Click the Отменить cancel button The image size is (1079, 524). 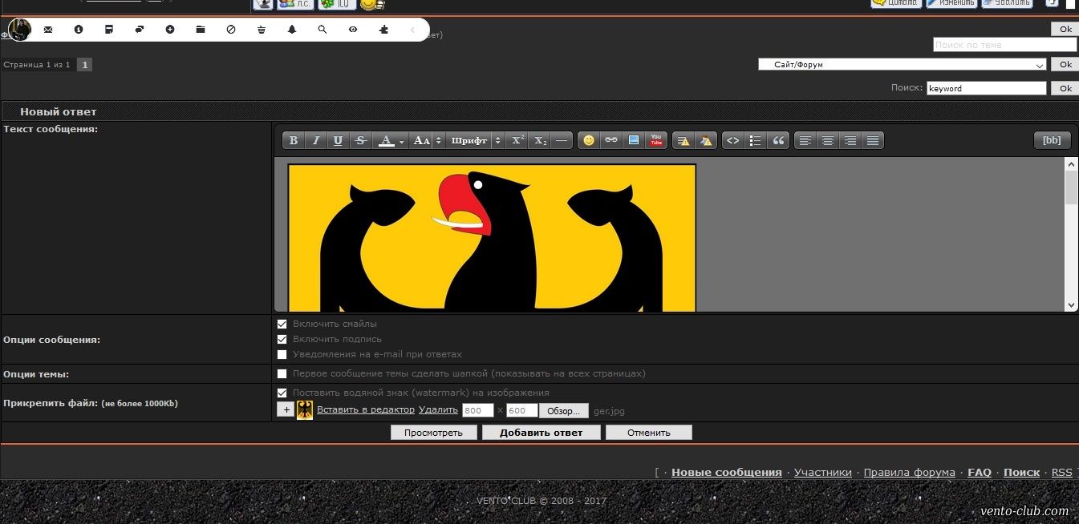pyautogui.click(x=649, y=433)
